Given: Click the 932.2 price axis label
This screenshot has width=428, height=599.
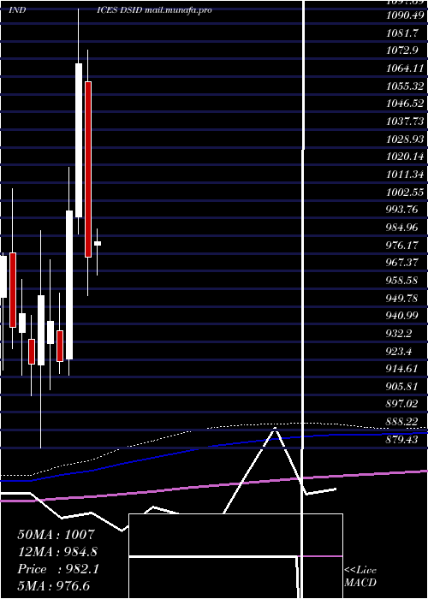Looking at the screenshot, I should tap(399, 333).
